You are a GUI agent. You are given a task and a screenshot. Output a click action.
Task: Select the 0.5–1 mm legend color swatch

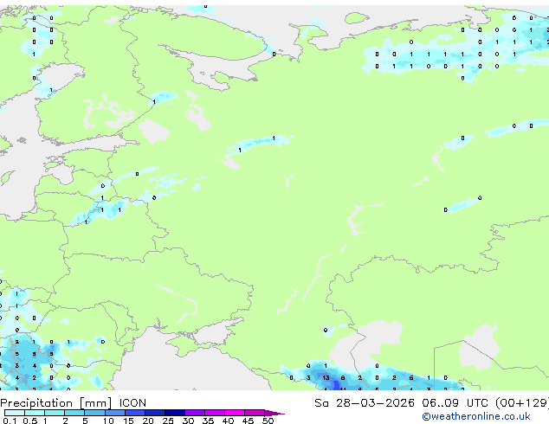pyautogui.click(x=35, y=413)
